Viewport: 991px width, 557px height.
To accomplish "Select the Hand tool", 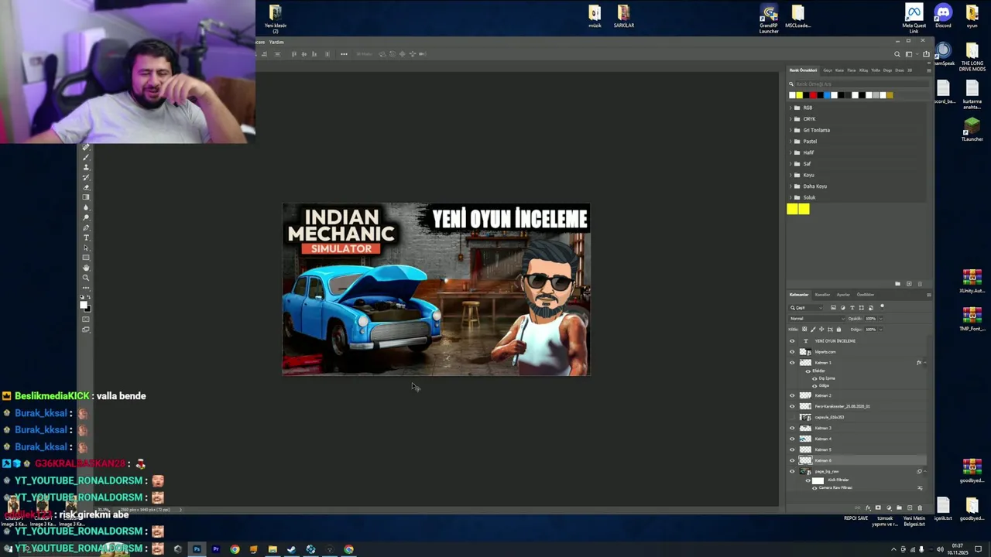I will [x=86, y=268].
